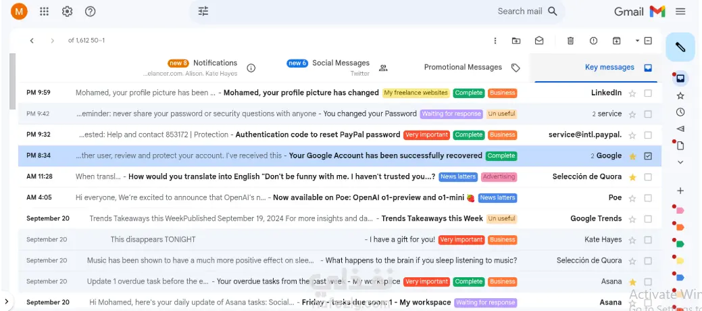Image resolution: width=702 pixels, height=311 pixels.
Task: Open the green label in sidebar
Action: click(x=680, y=244)
